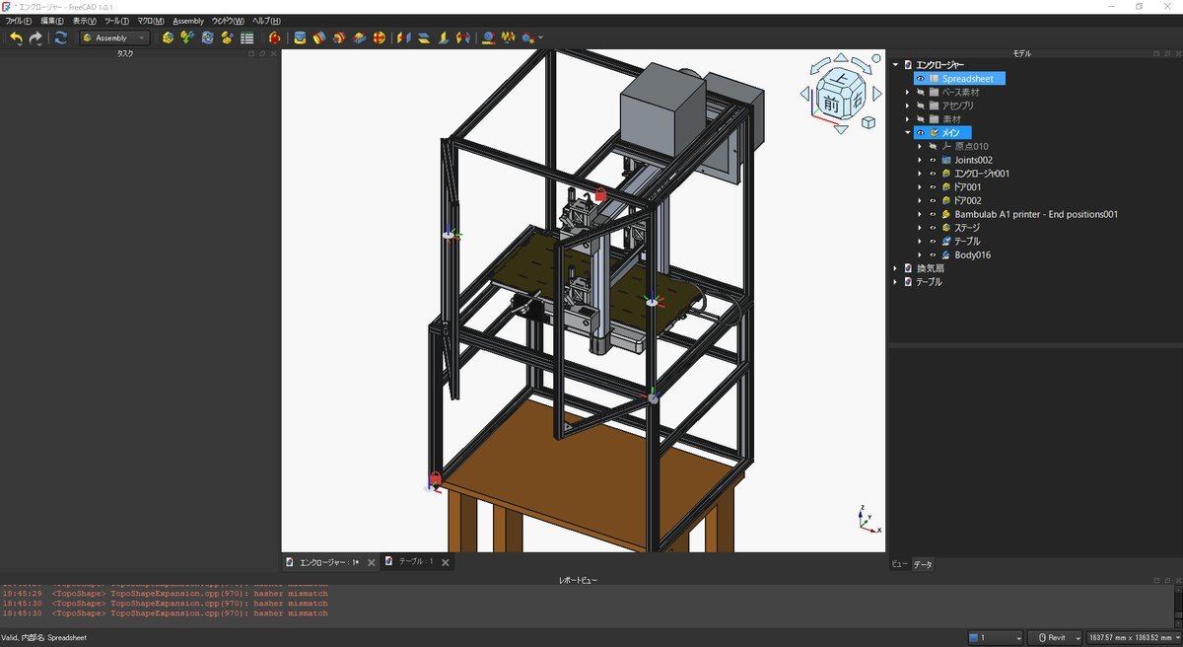Collapse the エンクロージャー document tree node

click(x=896, y=65)
